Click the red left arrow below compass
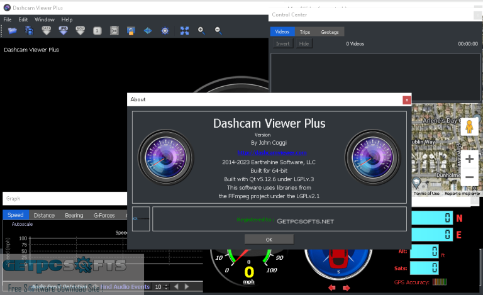 (332, 287)
